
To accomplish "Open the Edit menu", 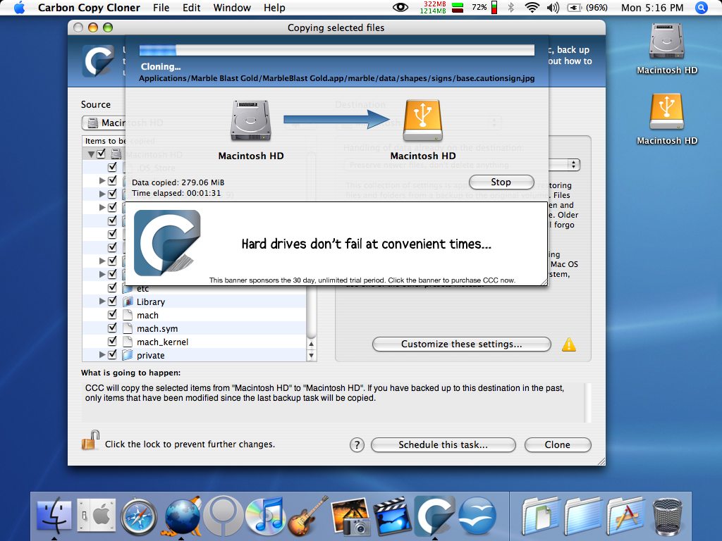I will [192, 7].
